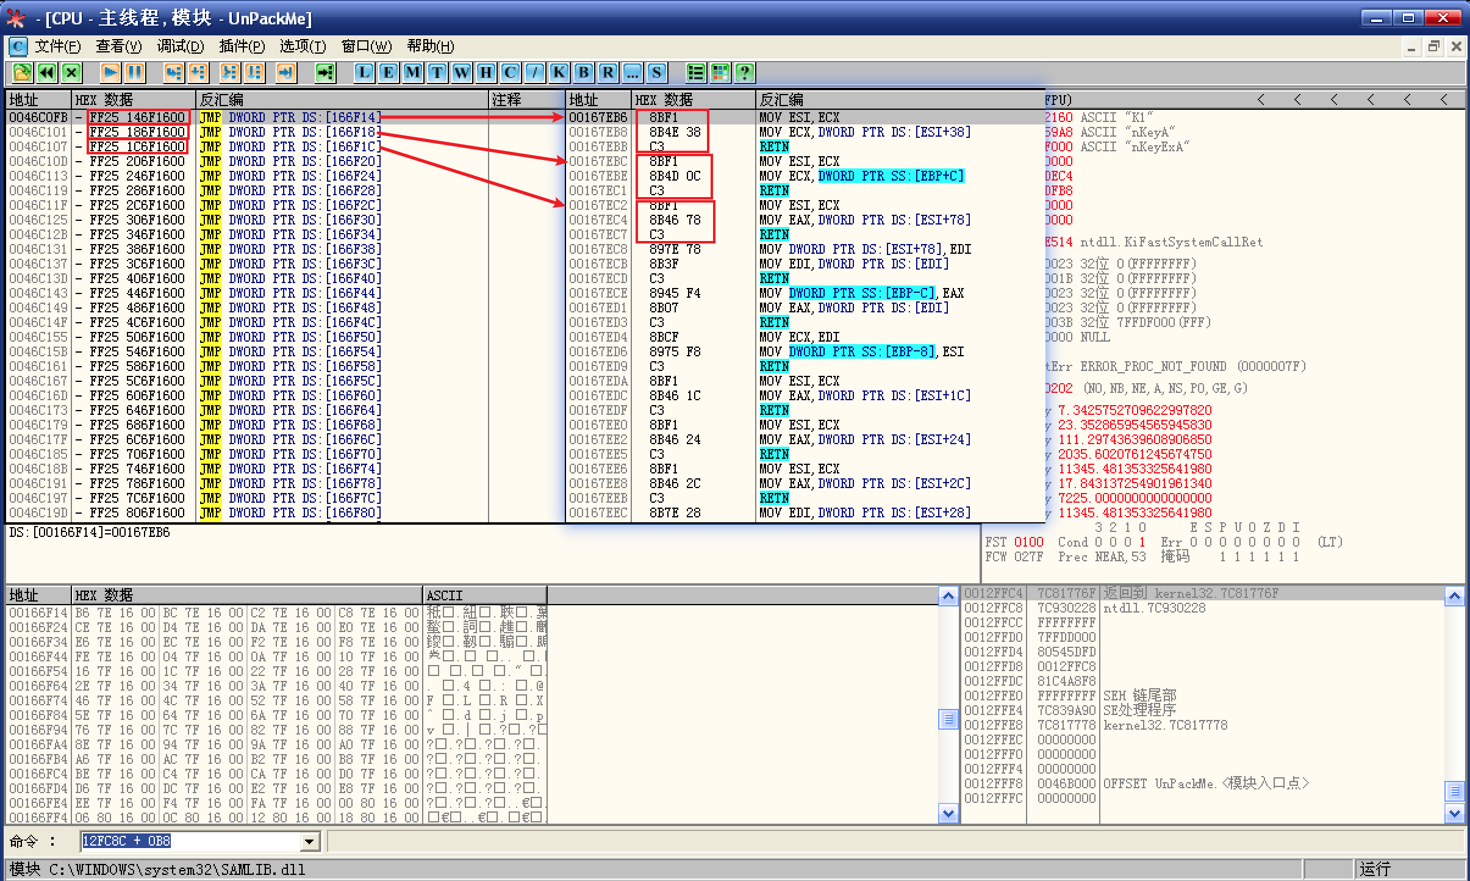
Task: Open the command line dropdown arrow
Action: coord(310,842)
